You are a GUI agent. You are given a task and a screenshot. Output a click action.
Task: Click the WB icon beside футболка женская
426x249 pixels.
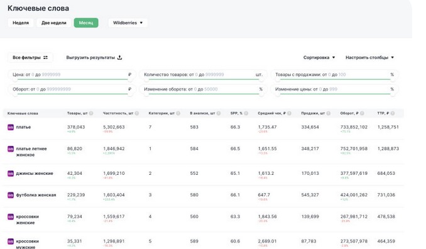(x=11, y=195)
